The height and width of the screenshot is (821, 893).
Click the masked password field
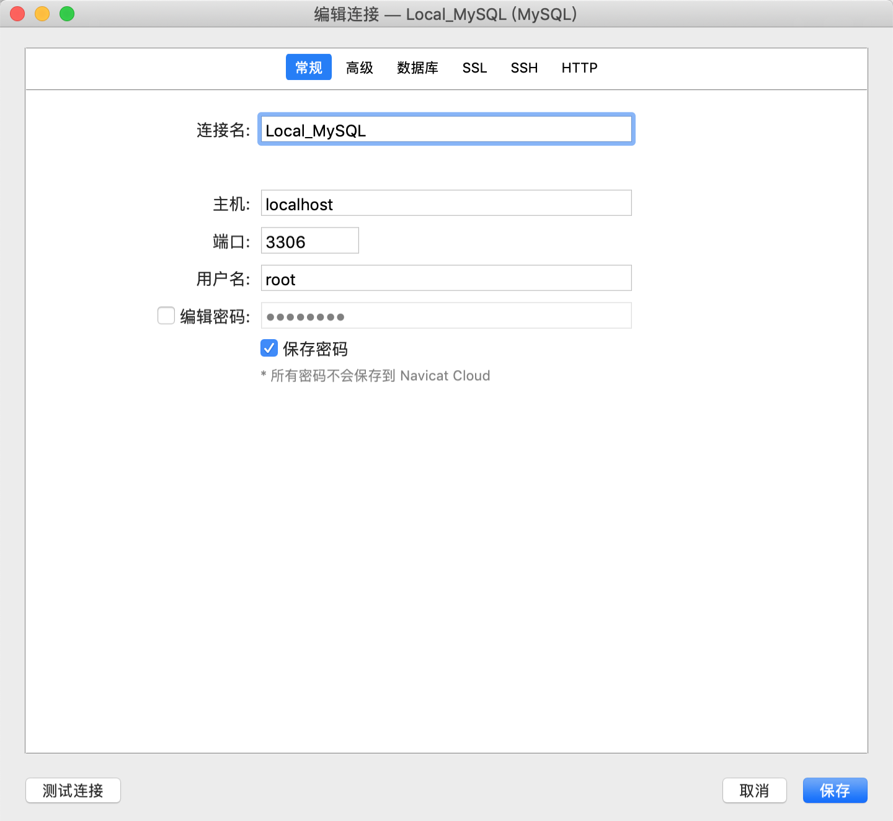click(x=446, y=316)
